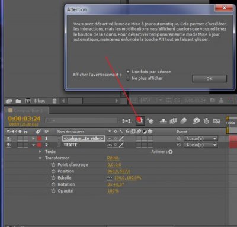237x227 pixels.
Task: Select the layer name <calque...te vide>
Action: tap(84, 139)
